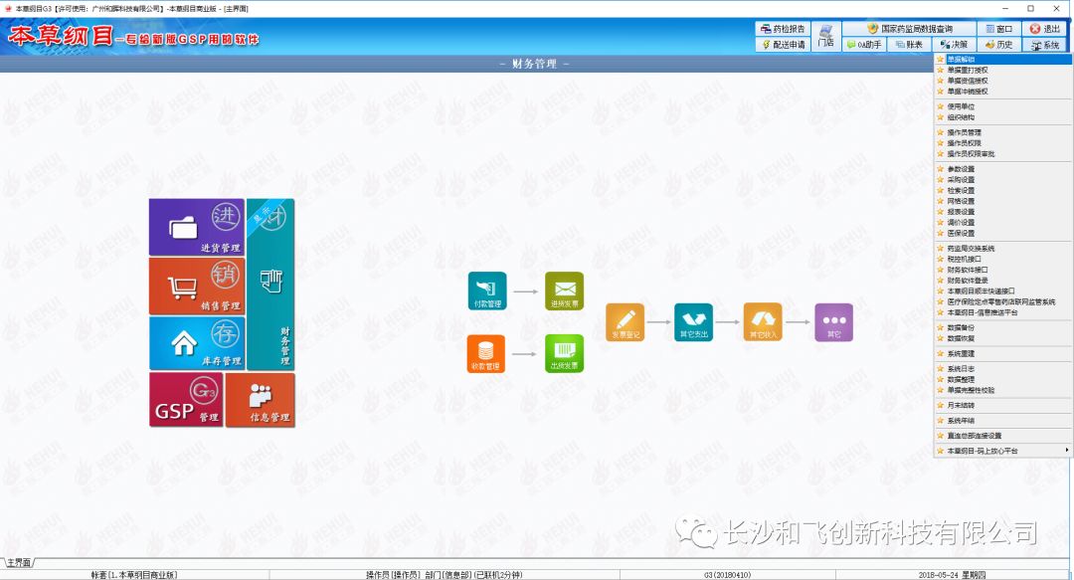Choose 系统重建 menu item
The height and width of the screenshot is (580, 1074).
(x=1002, y=354)
